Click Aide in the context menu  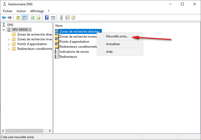point(109,52)
